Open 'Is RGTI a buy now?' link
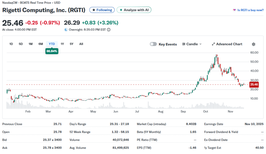Image resolution: width=266 pixels, height=154 pixels. [250, 10]
